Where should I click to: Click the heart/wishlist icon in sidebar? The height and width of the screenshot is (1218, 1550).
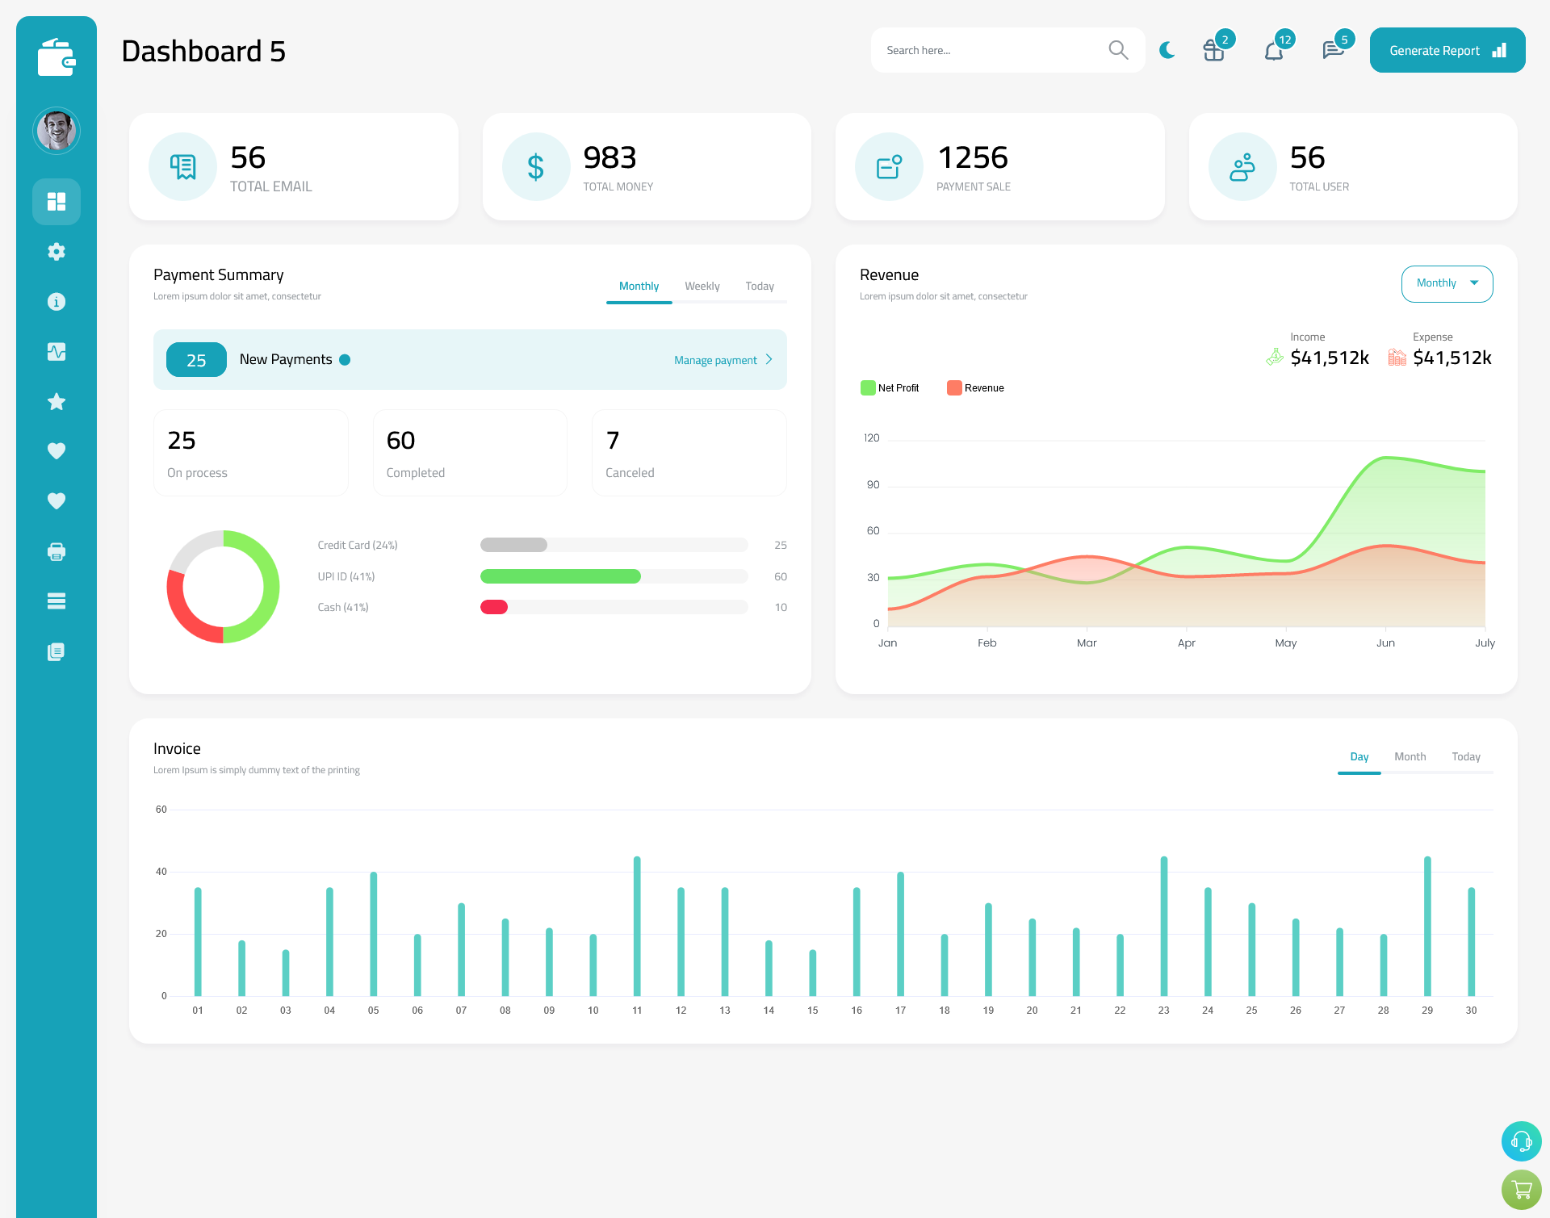[57, 450]
